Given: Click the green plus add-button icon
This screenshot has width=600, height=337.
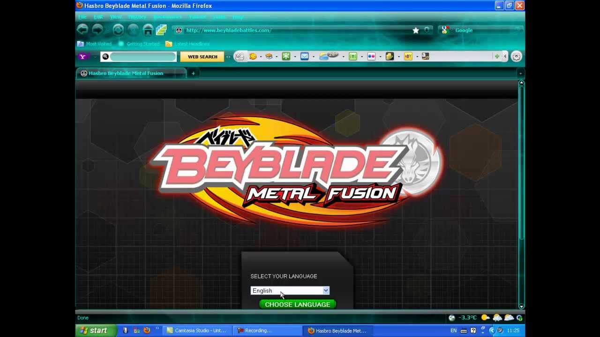Looking at the screenshot, I should coord(496,56).
